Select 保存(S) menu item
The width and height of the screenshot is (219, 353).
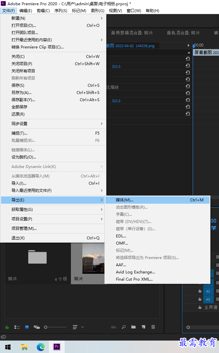(53, 85)
